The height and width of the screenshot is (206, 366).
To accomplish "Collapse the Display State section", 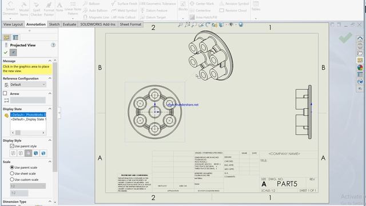I will pos(50,109).
